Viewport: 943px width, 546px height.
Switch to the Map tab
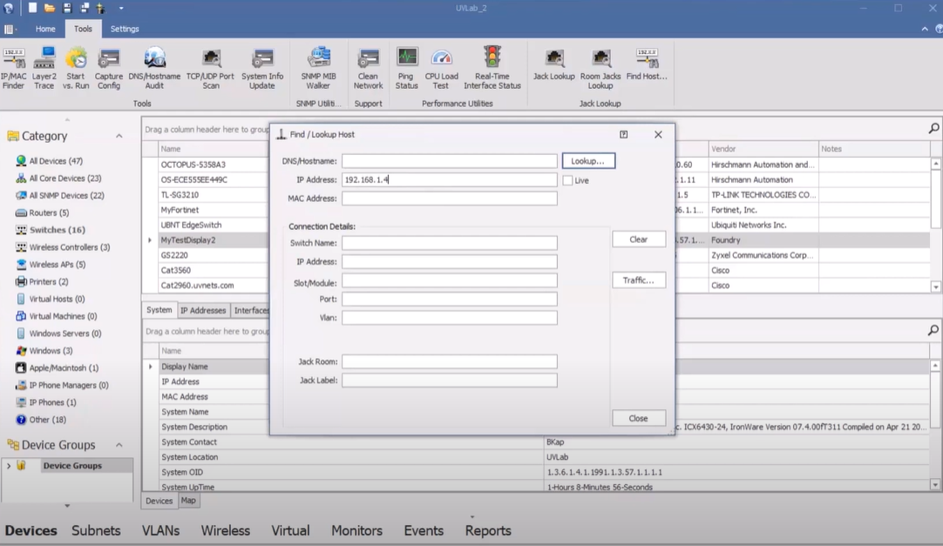pyautogui.click(x=188, y=501)
